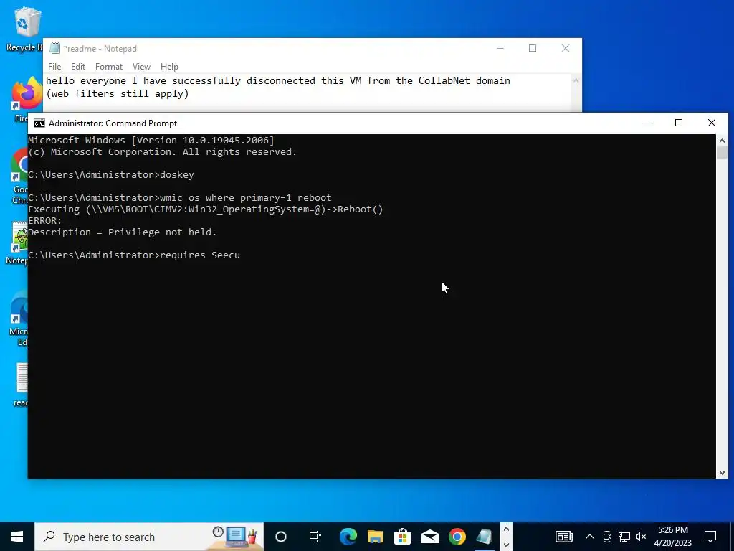This screenshot has width=734, height=551.
Task: Click the Command Prompt title bar icon
Action: coord(39,123)
